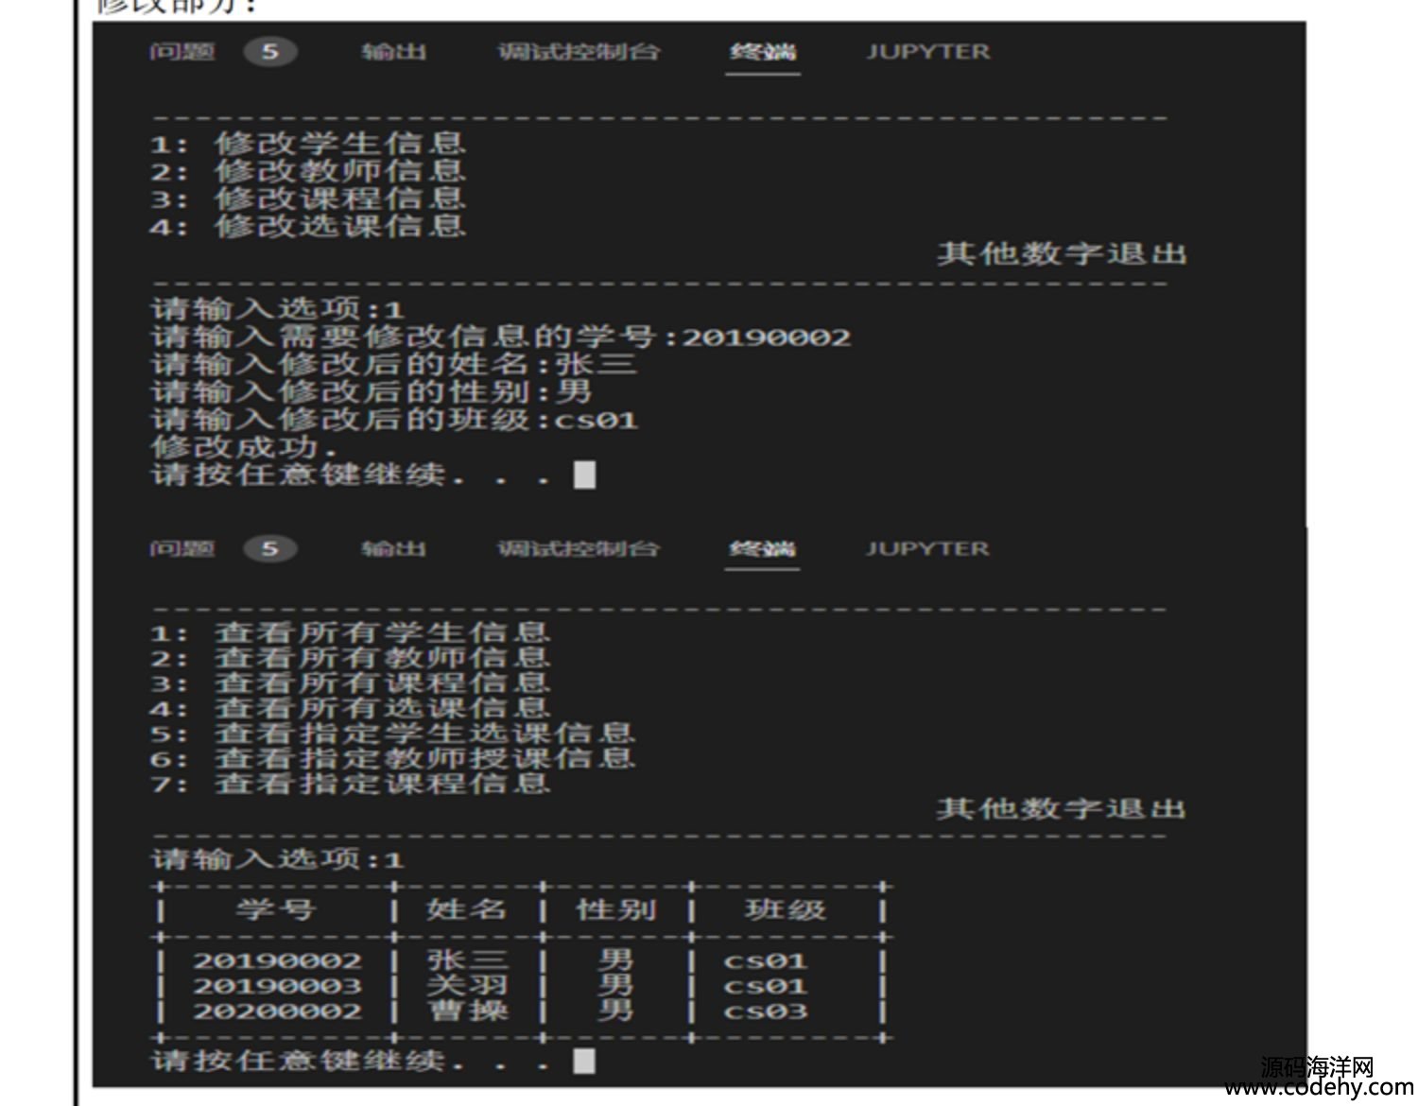Click the 源码海洋网 watermark text
Image resolution: width=1418 pixels, height=1106 pixels.
[1317, 1067]
